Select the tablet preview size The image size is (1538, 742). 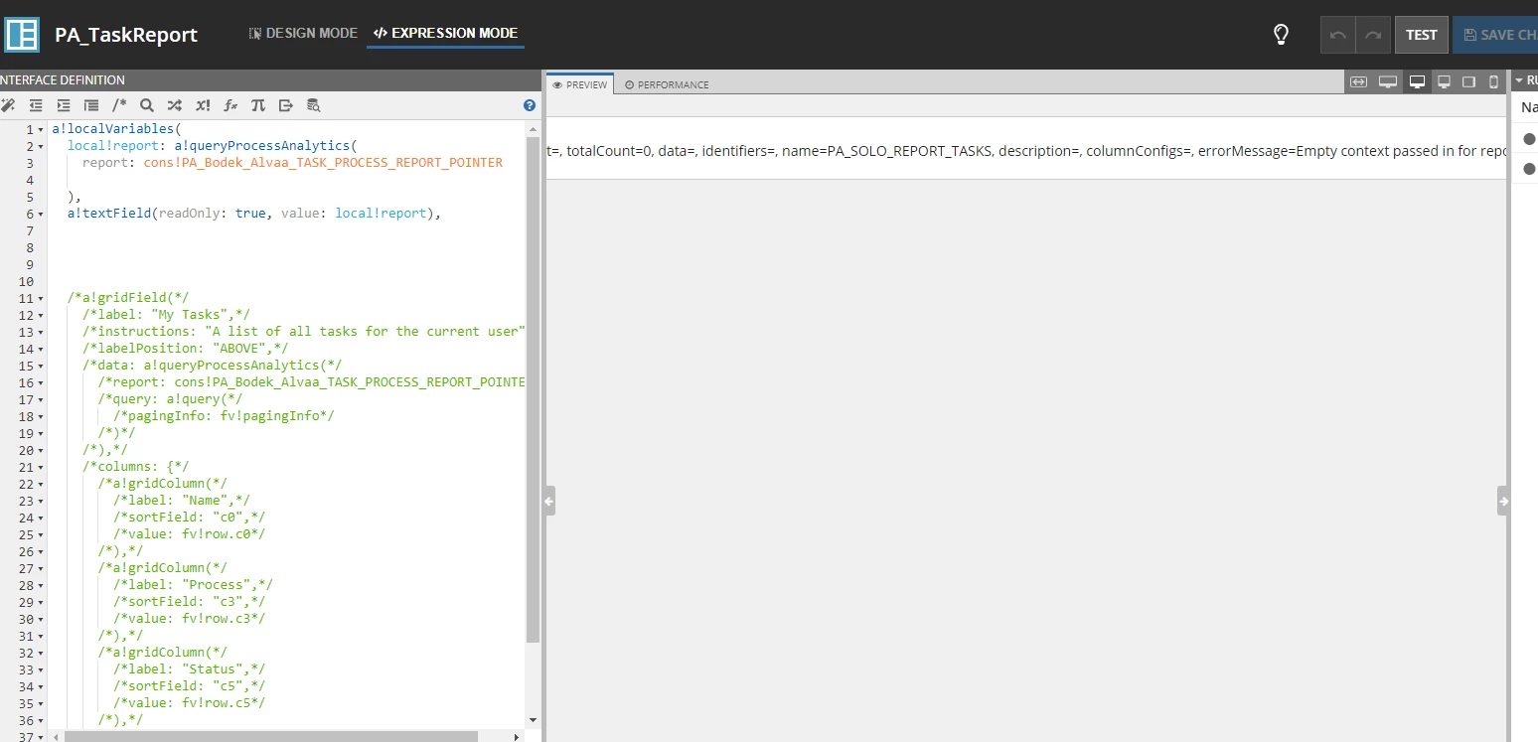click(x=1469, y=82)
